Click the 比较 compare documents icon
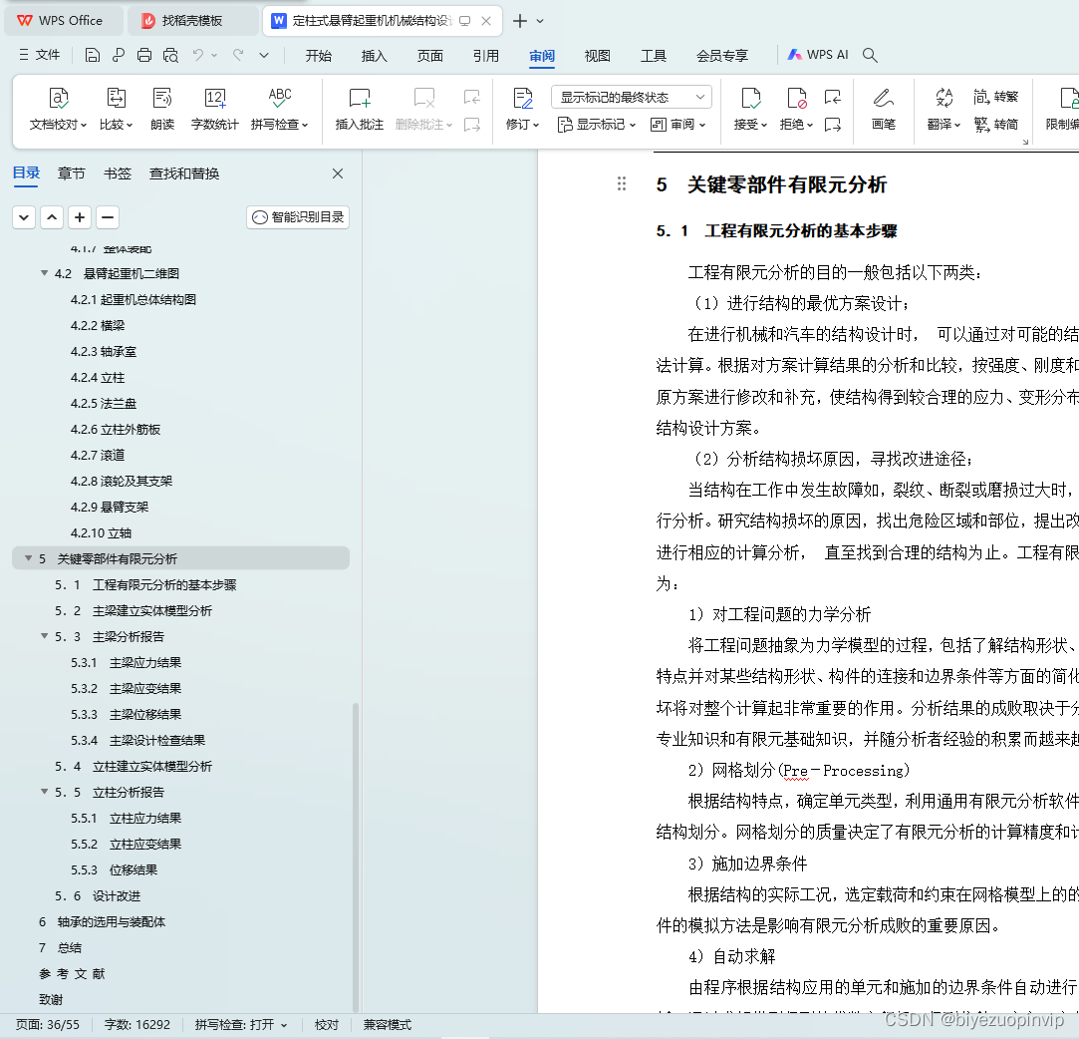Image resolution: width=1079 pixels, height=1039 pixels. click(x=116, y=99)
